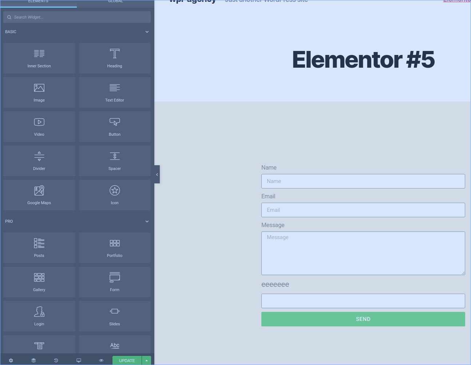The height and width of the screenshot is (365, 471).
Task: Click the Message textarea
Action: (x=363, y=253)
